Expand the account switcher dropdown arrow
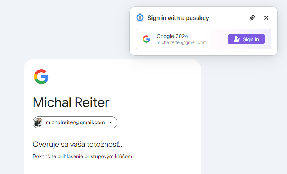Image resolution: width=287 pixels, height=174 pixels. point(110,123)
